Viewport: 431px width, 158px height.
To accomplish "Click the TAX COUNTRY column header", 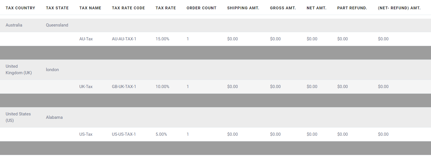I will pyautogui.click(x=20, y=8).
